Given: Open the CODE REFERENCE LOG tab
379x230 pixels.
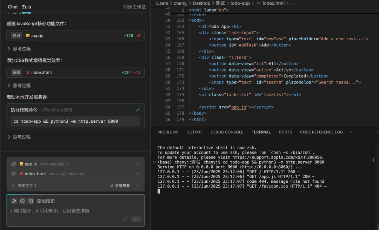Looking at the screenshot, I should pos(321,132).
